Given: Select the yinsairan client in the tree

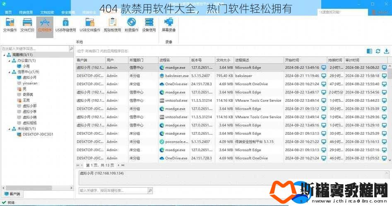Looking at the screenshot, I should coord(30,83).
